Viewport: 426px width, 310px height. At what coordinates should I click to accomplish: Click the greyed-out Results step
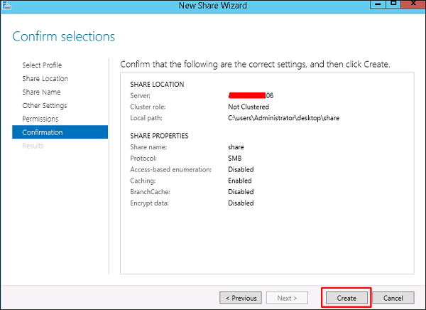(x=33, y=146)
